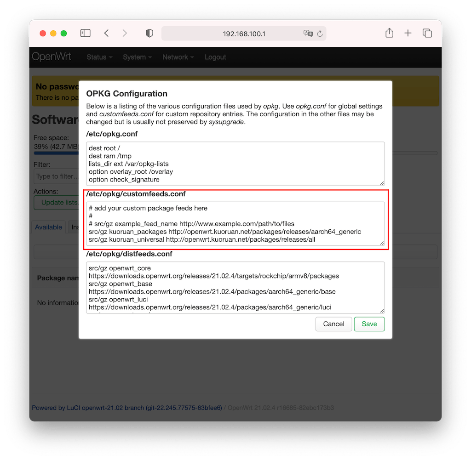Click the 'lists_dir ext /var/opkg-lists' line
471x460 pixels.
[x=129, y=164]
